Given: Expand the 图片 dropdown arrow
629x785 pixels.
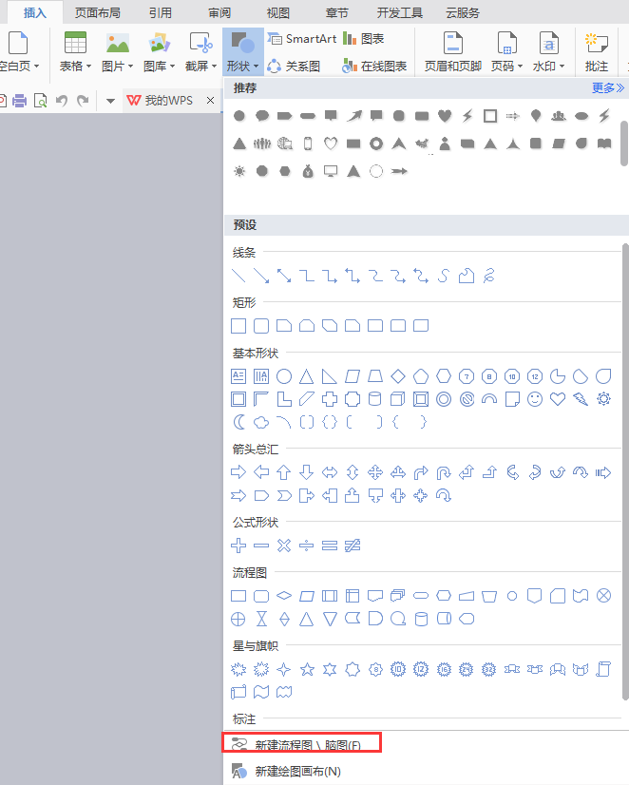Looking at the screenshot, I should (130, 67).
